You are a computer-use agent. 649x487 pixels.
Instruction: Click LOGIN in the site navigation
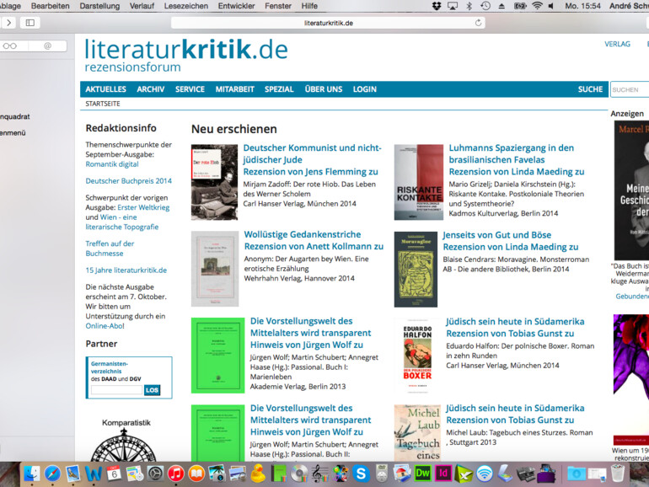(365, 89)
